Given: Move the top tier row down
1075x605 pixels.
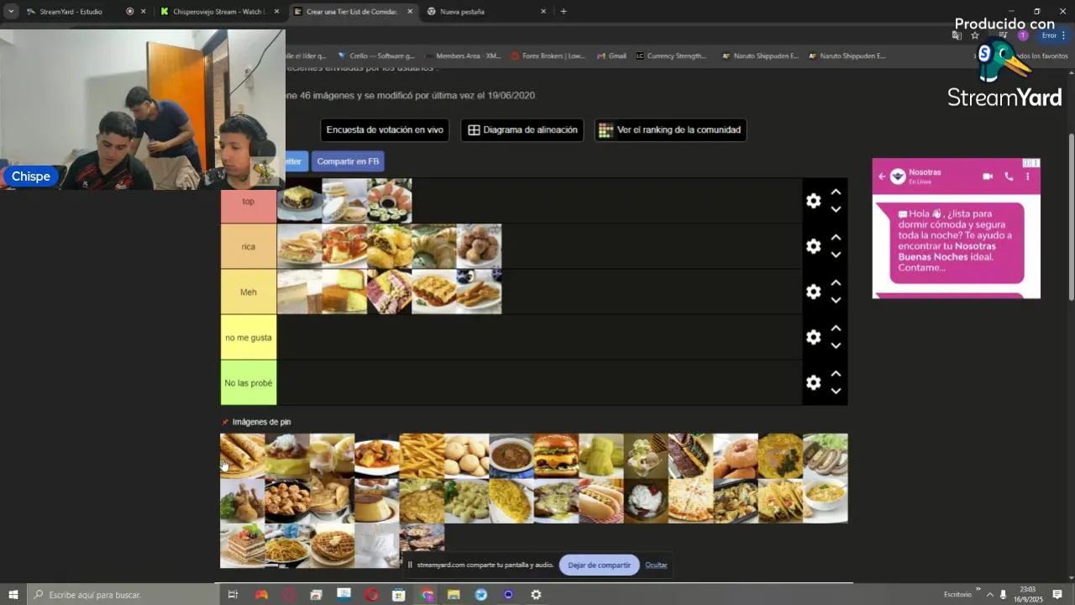Looking at the screenshot, I should tap(836, 209).
